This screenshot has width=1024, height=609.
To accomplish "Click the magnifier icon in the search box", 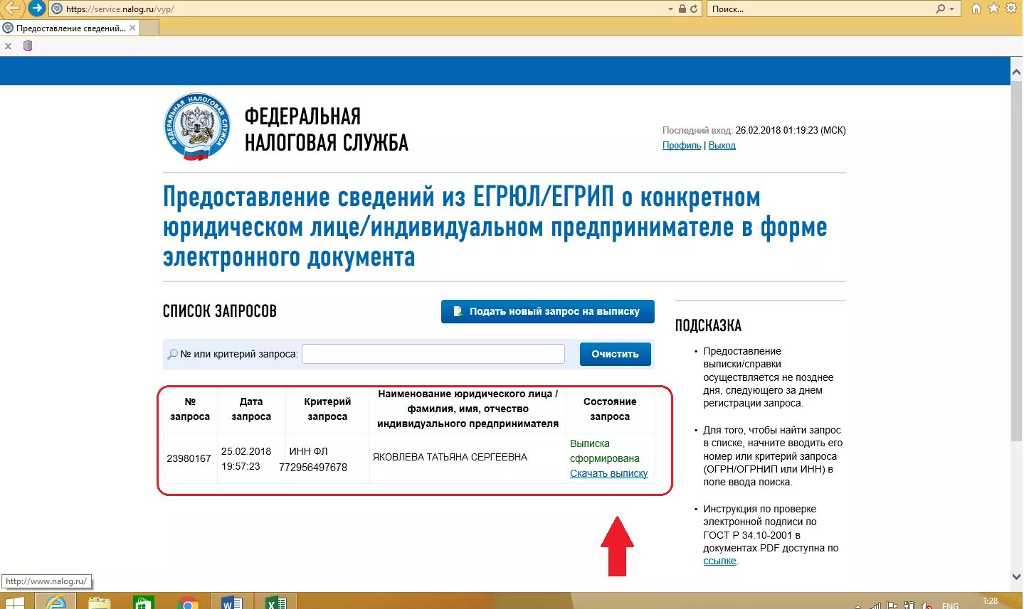I will click(941, 9).
